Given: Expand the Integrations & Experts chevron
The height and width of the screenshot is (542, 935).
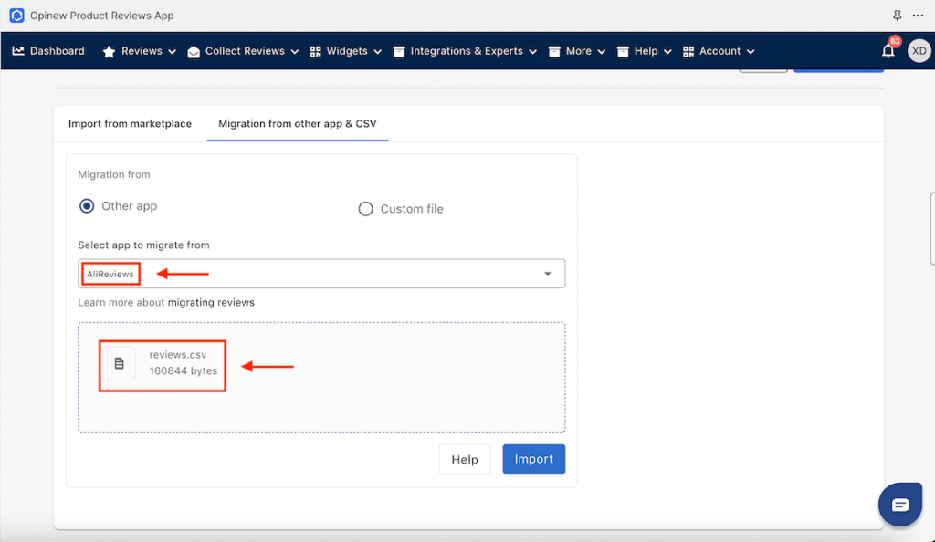Looking at the screenshot, I should [x=532, y=52].
